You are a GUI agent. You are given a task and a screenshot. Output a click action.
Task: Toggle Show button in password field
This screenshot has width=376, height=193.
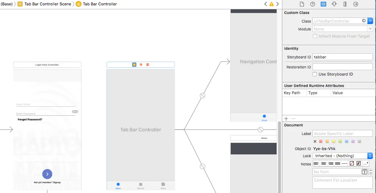(75, 112)
